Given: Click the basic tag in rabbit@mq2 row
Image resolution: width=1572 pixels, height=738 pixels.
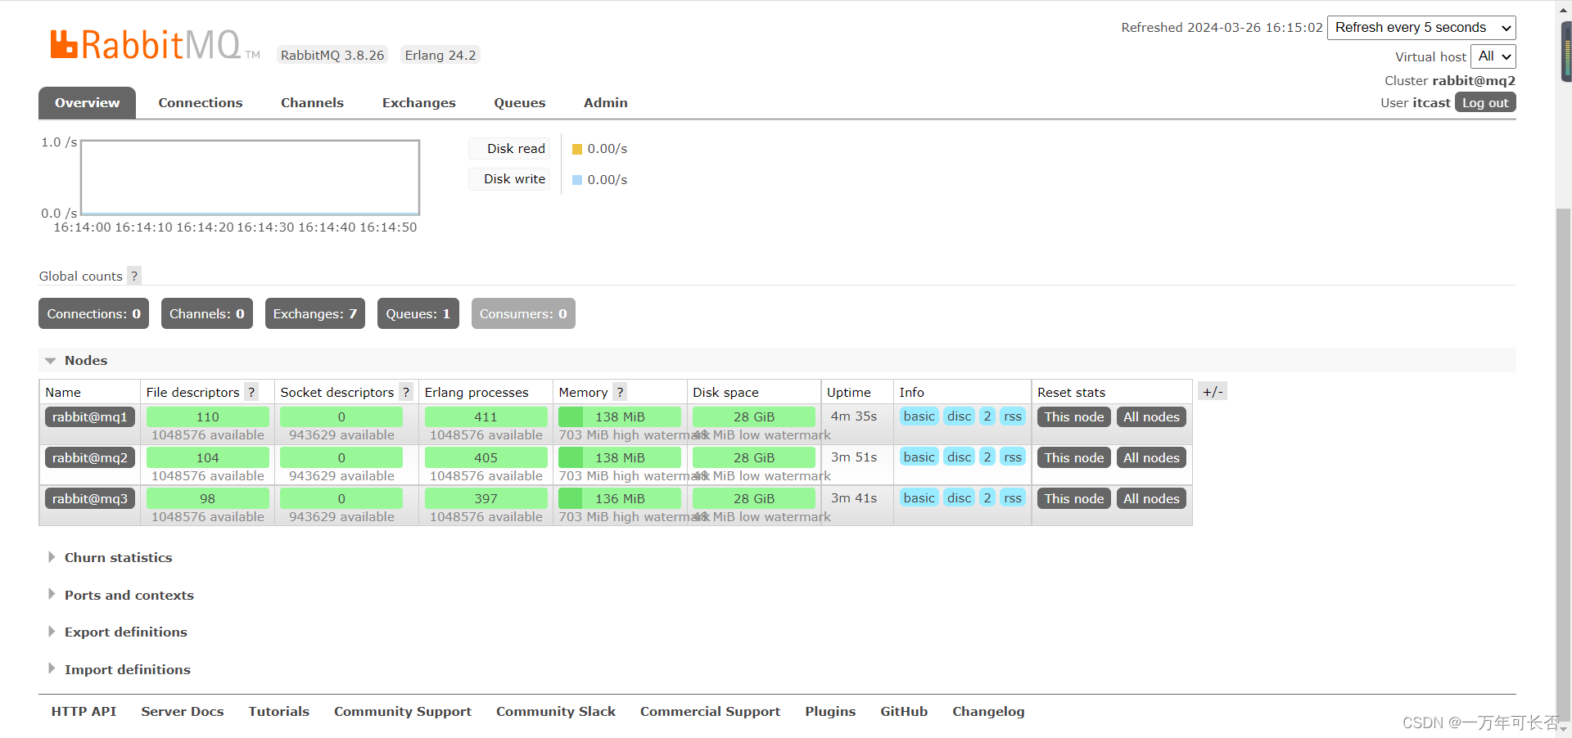Looking at the screenshot, I should coord(919,457).
